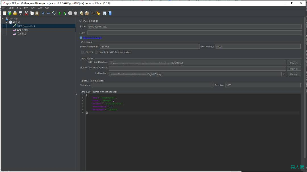
Task: Select the 汇总报告 listener in the tree
Action: (x=21, y=33)
